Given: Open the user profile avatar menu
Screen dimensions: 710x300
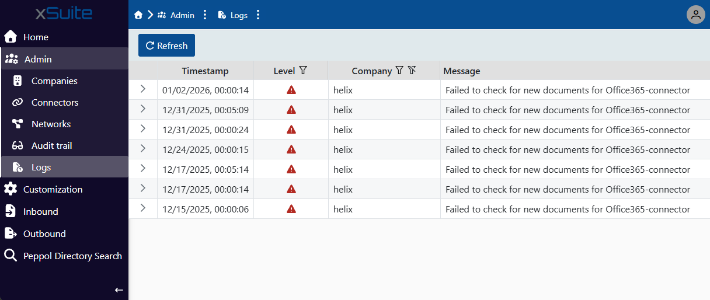Looking at the screenshot, I should pyautogui.click(x=695, y=15).
